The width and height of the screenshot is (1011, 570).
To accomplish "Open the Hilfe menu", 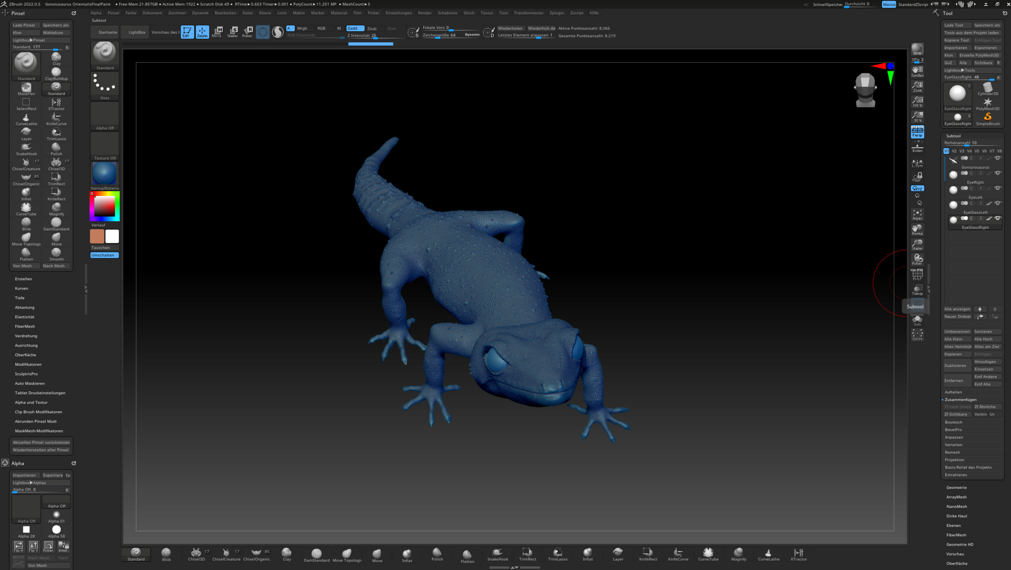I will click(x=594, y=13).
